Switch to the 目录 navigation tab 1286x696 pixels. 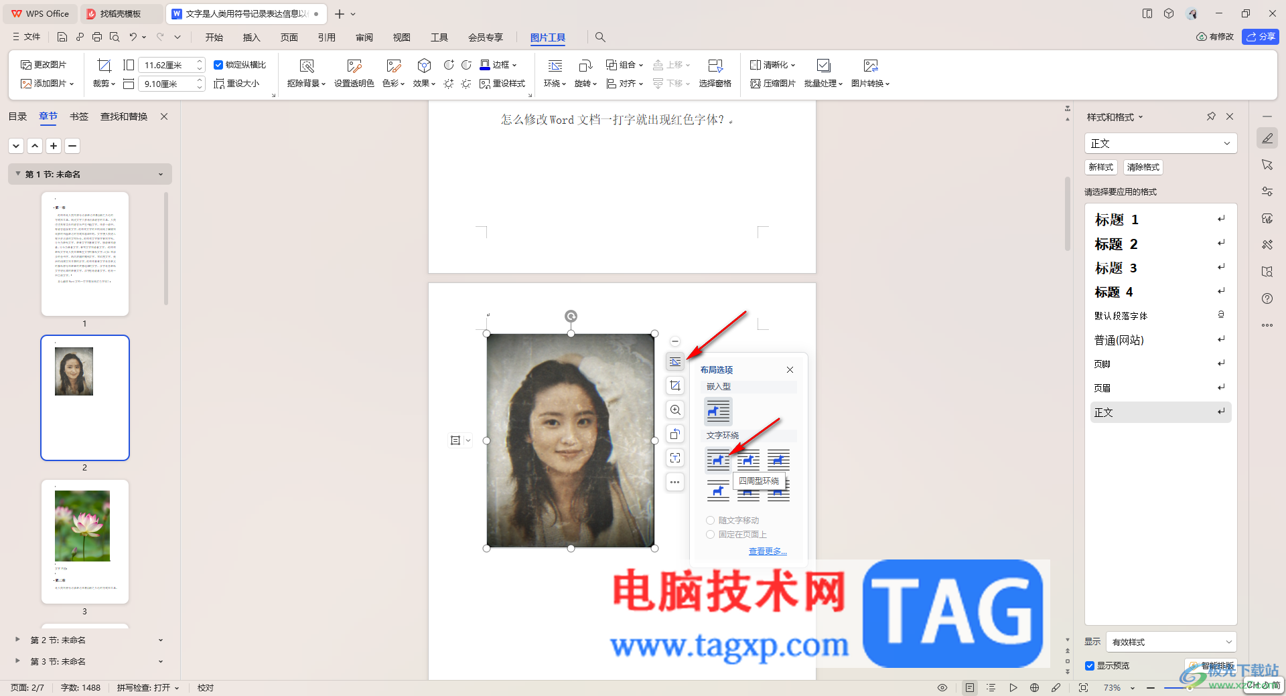point(17,116)
